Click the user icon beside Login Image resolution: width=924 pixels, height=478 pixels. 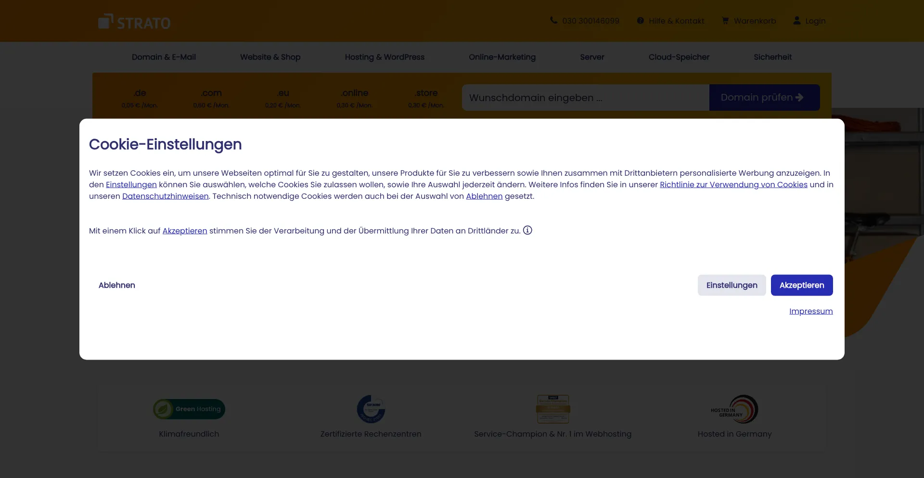point(797,20)
